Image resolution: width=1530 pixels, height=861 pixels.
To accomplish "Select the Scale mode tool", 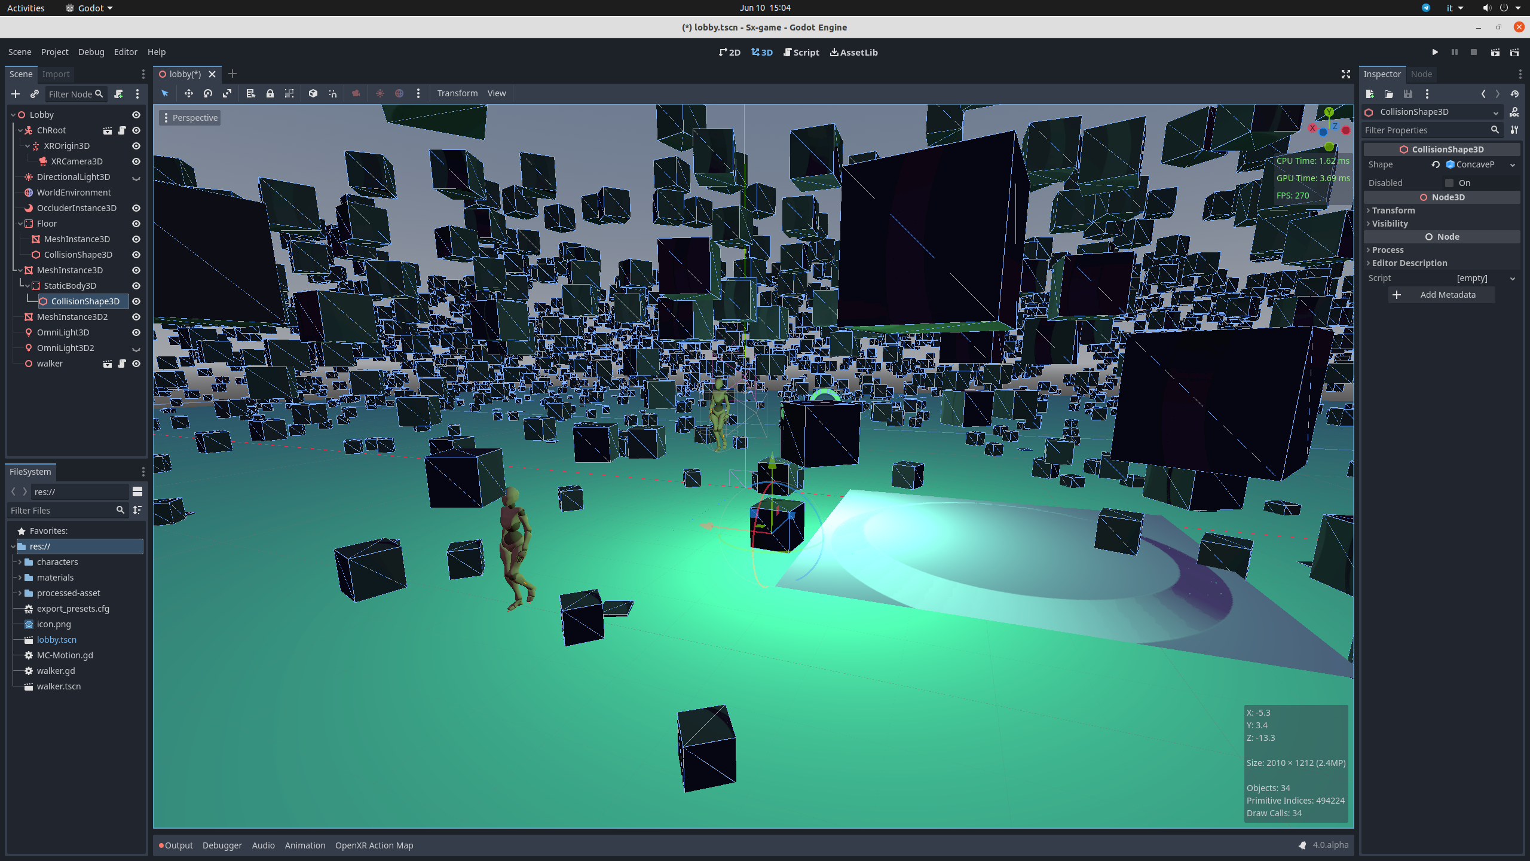I will [227, 93].
